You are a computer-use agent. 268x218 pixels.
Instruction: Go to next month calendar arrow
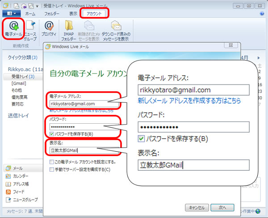[x=259, y=58]
